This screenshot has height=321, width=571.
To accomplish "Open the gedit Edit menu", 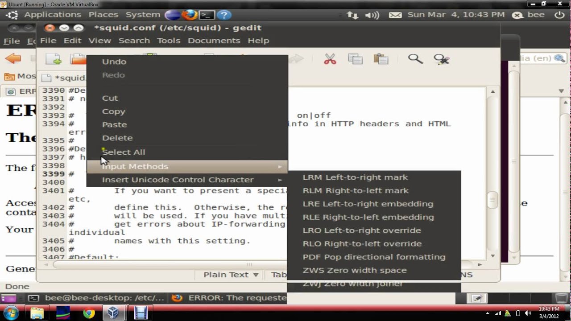I will point(72,41).
